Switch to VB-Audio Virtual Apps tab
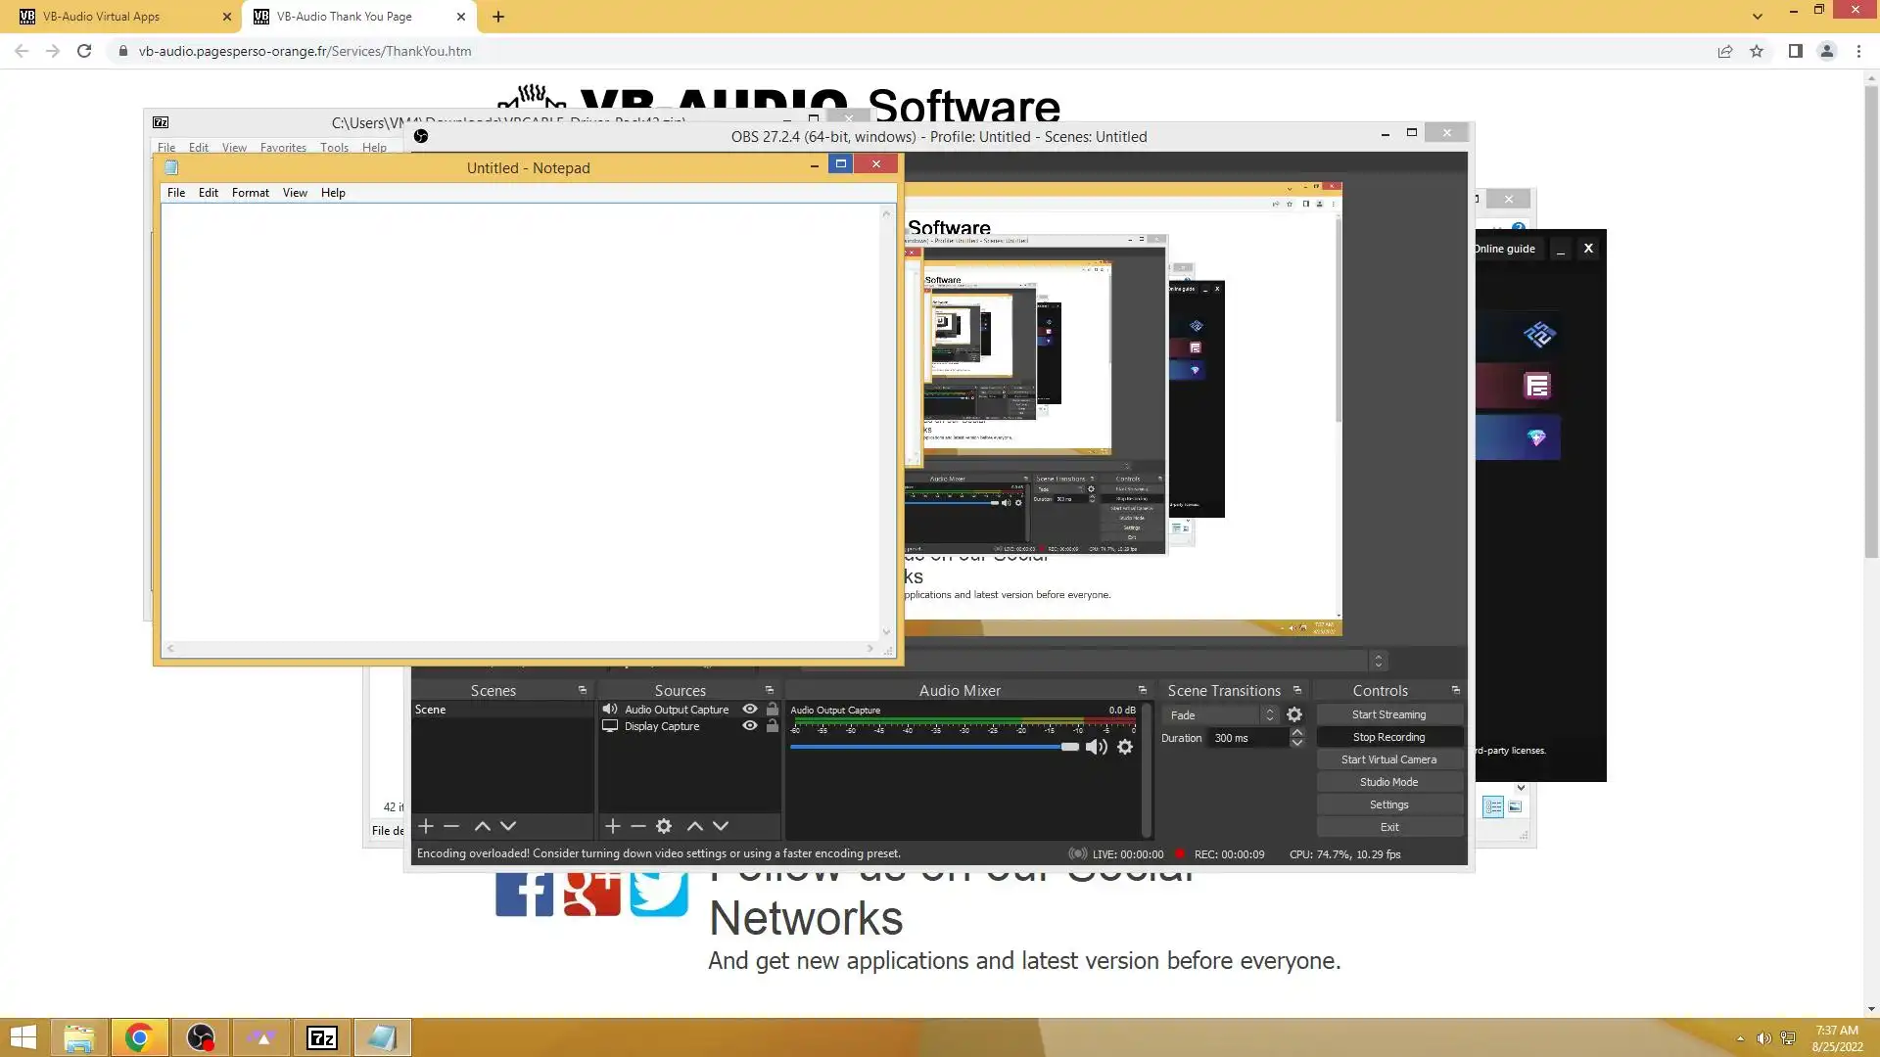The image size is (1880, 1057). [117, 17]
